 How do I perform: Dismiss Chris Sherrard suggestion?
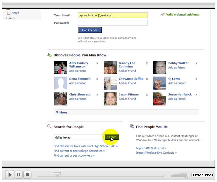[97, 95]
